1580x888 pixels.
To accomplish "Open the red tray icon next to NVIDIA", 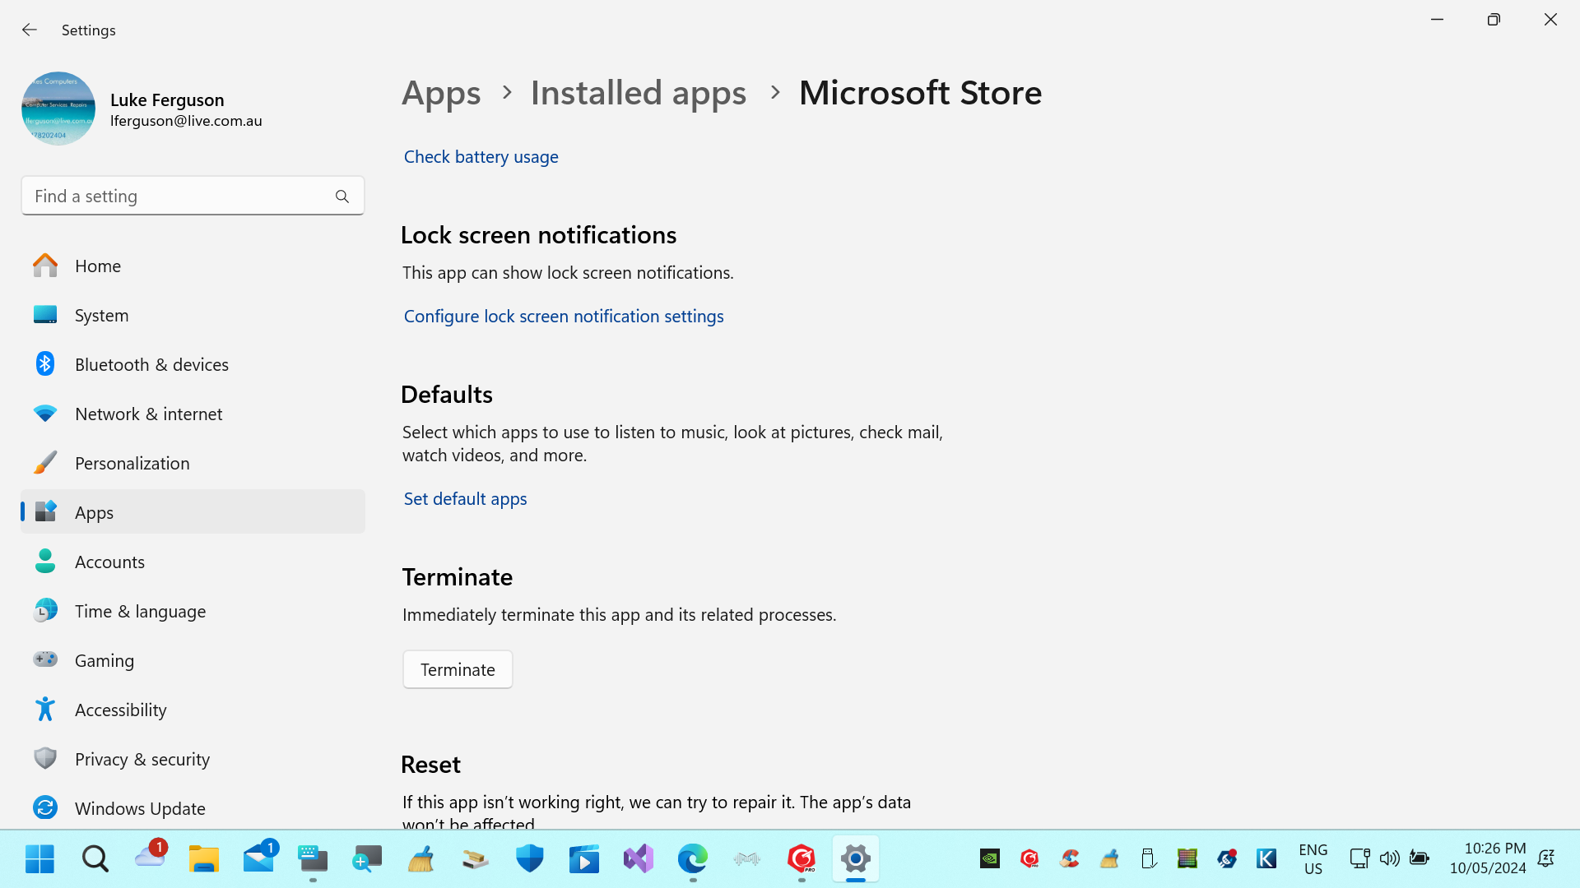I will 1029,859.
